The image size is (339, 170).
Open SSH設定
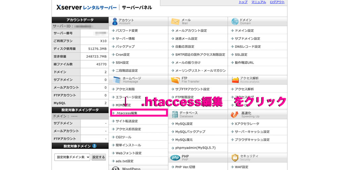point(122,63)
